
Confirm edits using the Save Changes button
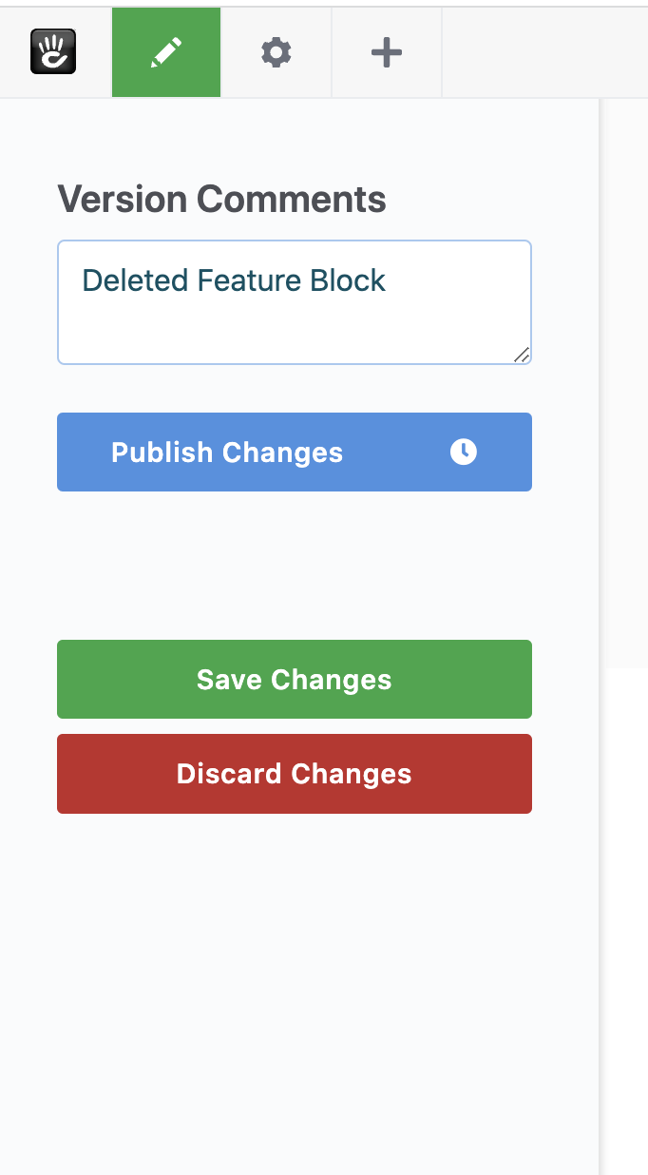click(x=294, y=679)
